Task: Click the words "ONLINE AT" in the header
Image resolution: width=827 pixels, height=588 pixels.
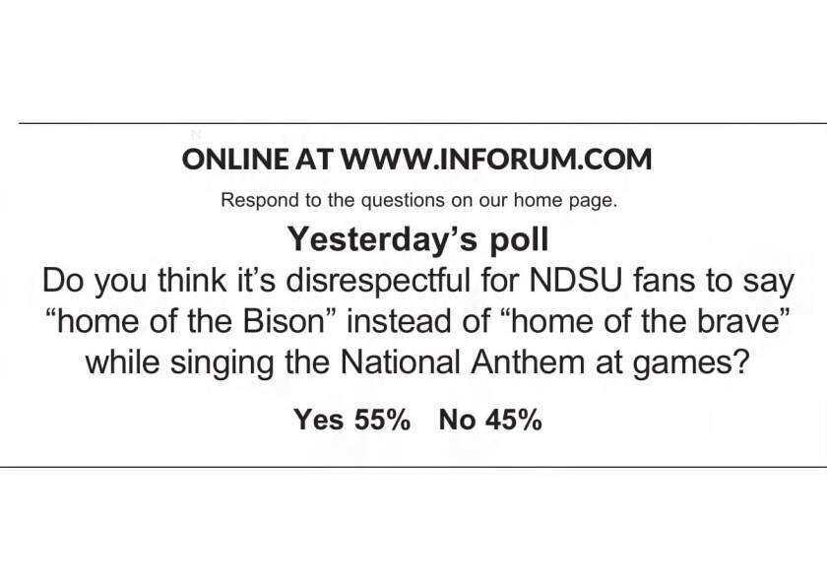Action: [258, 159]
